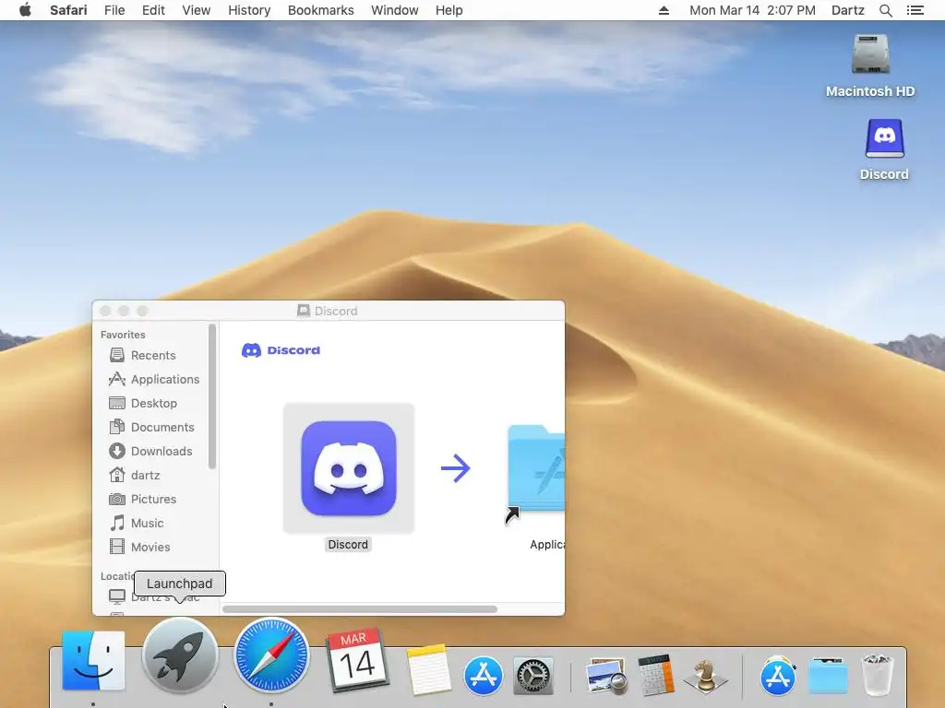This screenshot has width=945, height=708.
Task: Open the Apple menu
Action: [x=25, y=10]
